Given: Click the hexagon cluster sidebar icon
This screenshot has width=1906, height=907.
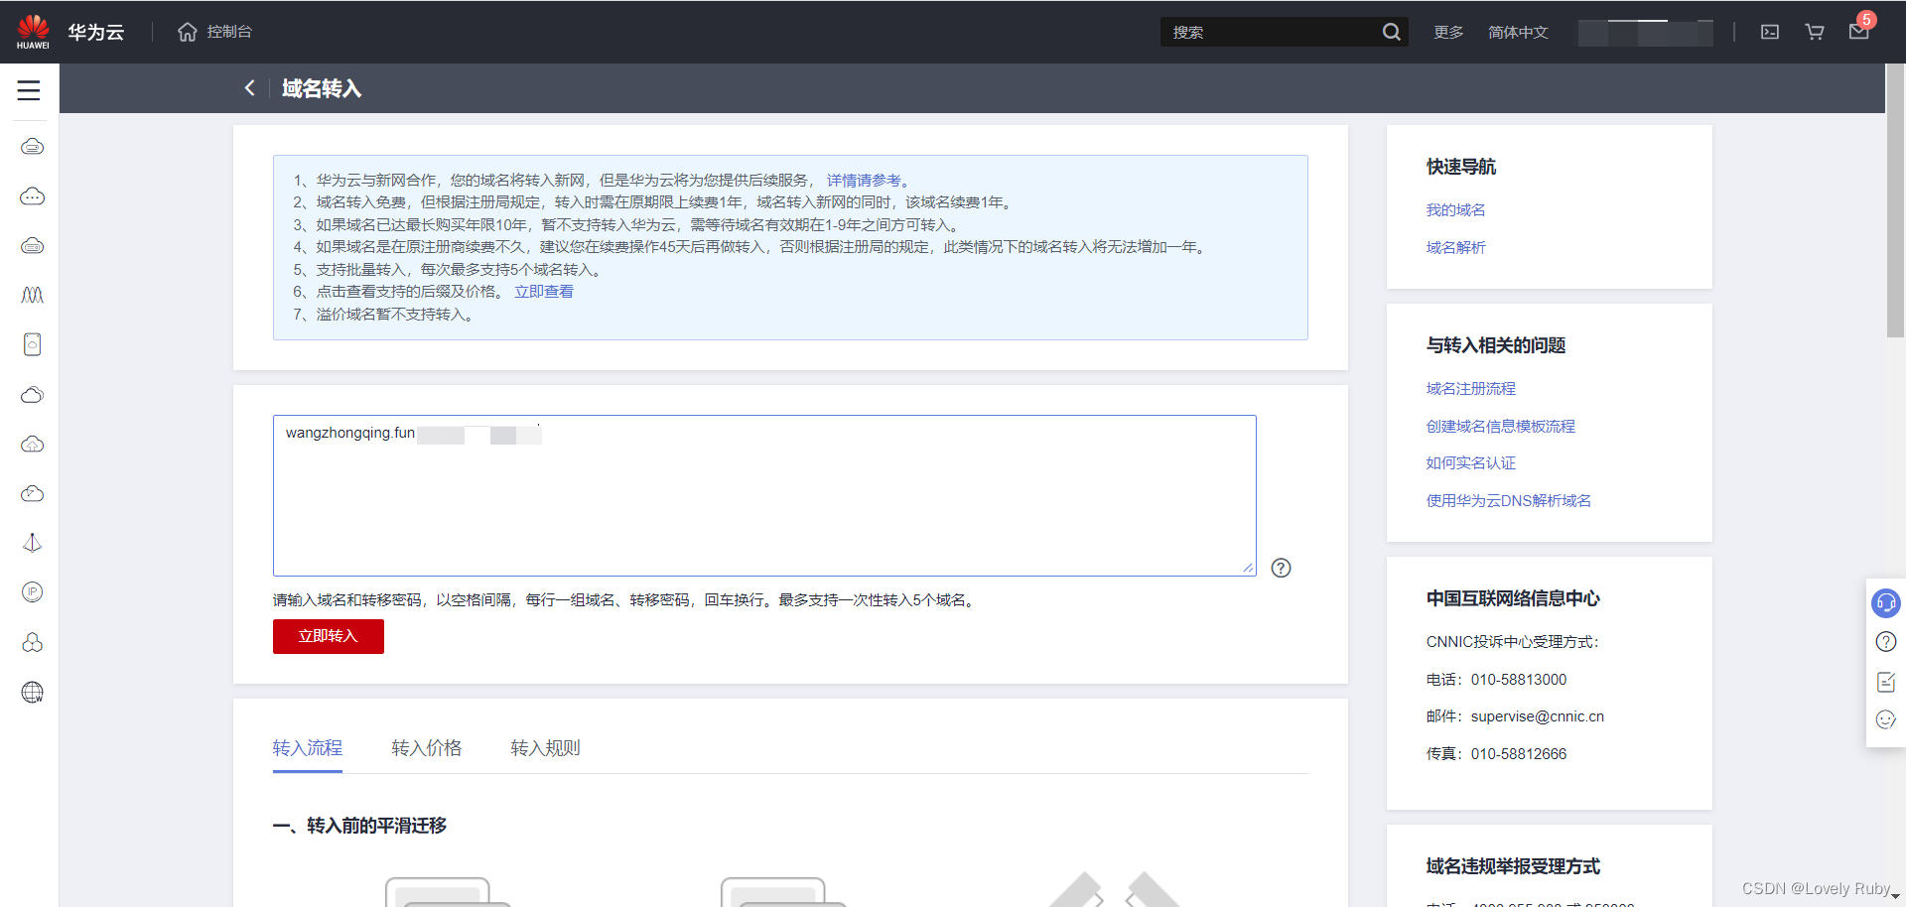Looking at the screenshot, I should coord(33,642).
